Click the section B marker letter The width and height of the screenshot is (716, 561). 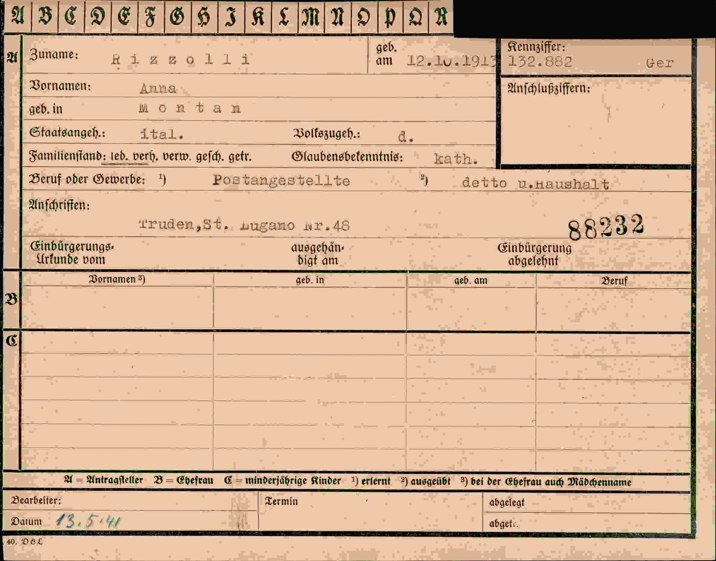(11, 299)
